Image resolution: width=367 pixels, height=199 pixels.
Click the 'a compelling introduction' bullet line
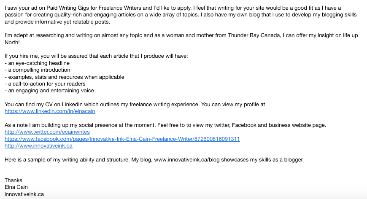(38, 70)
